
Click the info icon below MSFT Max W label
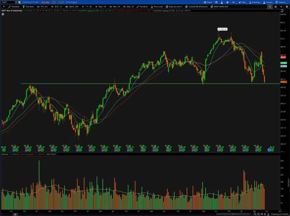pos(3,14)
